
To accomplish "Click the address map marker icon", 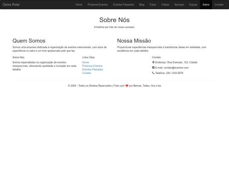I will tap(153, 62).
